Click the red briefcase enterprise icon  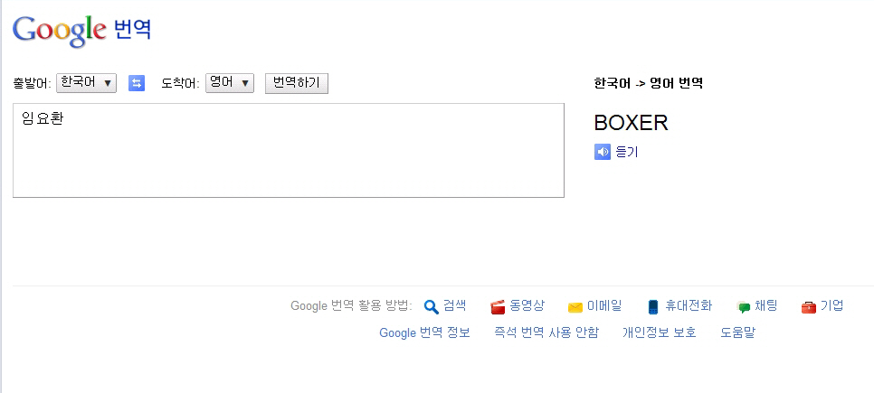[809, 306]
